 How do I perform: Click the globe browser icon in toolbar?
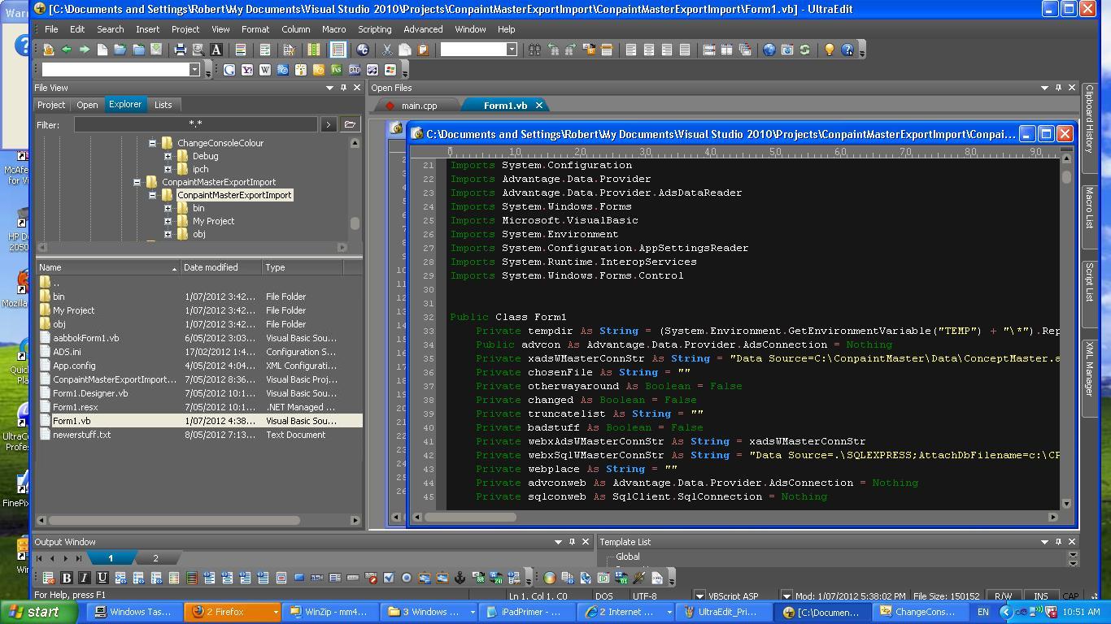click(x=769, y=50)
